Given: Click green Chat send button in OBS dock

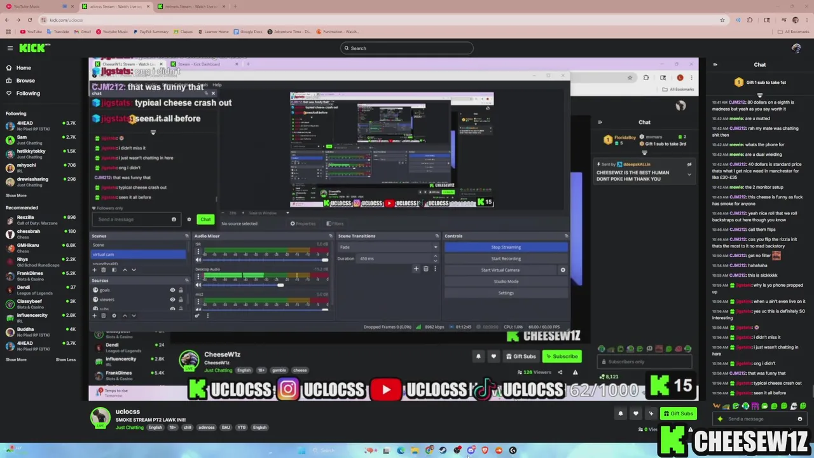Looking at the screenshot, I should [x=205, y=219].
